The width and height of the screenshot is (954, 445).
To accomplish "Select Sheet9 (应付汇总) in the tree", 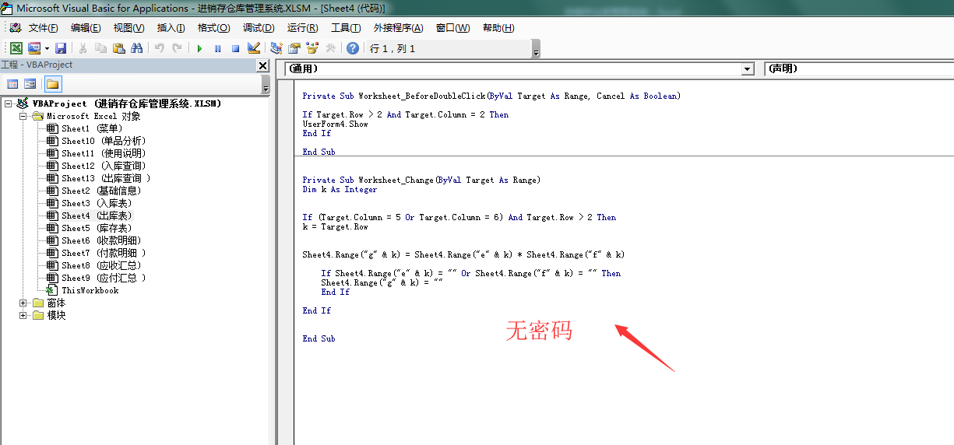I will coord(104,278).
